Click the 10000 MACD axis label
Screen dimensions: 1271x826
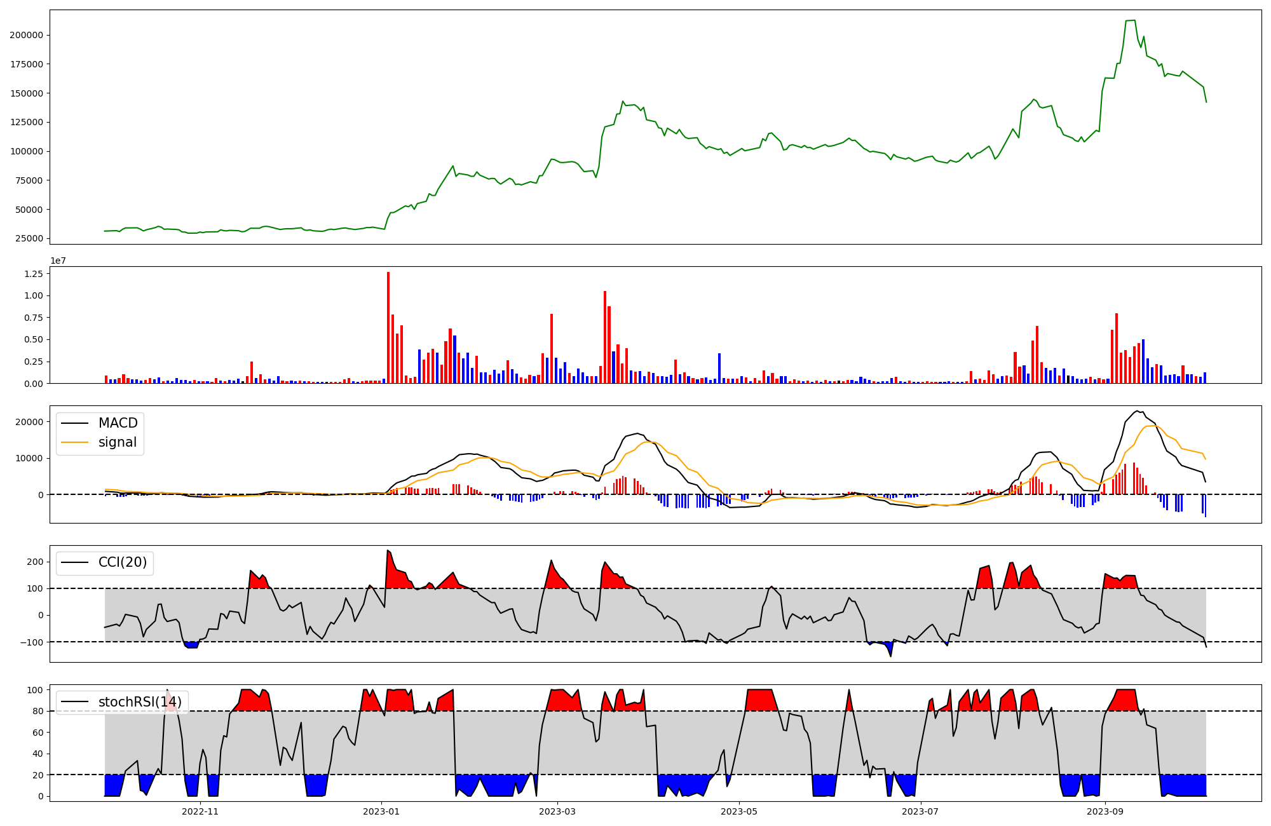point(29,458)
